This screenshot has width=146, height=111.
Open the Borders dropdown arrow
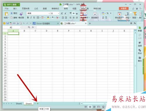pos(40,18)
